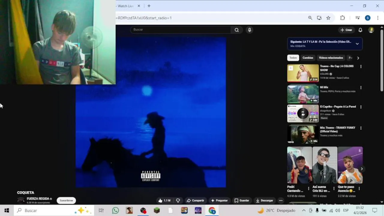Click the Preguntar button
Image resolution: width=384 pixels, height=216 pixels.
click(x=219, y=200)
